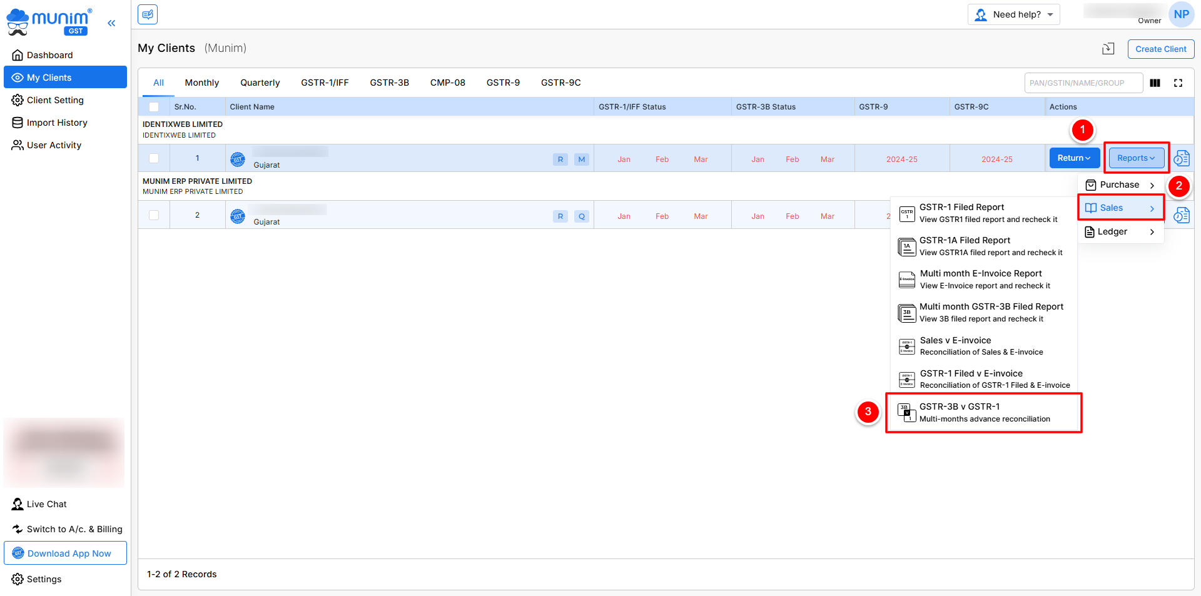Image resolution: width=1201 pixels, height=596 pixels.
Task: Open column chooser icon near search
Action: [1155, 83]
